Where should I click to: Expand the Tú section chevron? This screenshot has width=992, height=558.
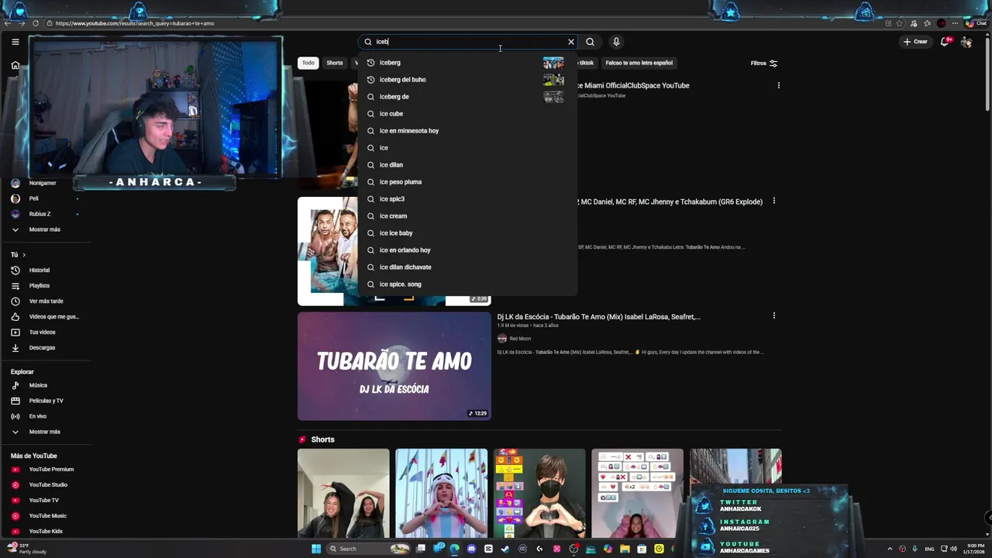23,255
